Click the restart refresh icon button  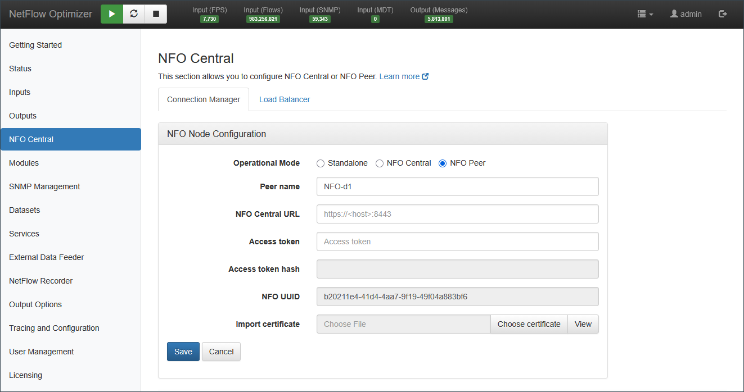click(x=134, y=14)
